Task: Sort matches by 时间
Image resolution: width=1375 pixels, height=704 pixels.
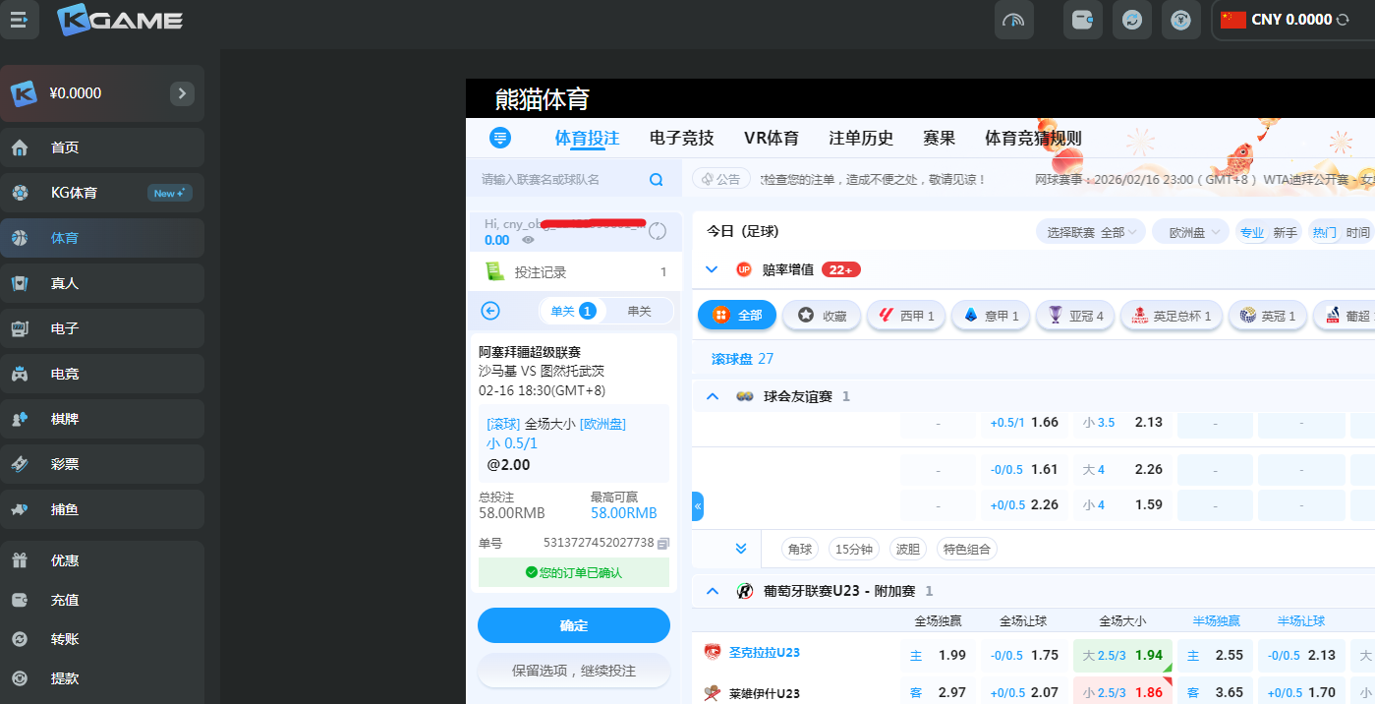Action: (1357, 232)
